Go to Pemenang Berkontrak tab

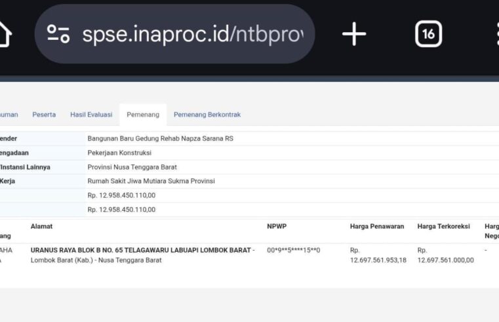click(x=207, y=115)
